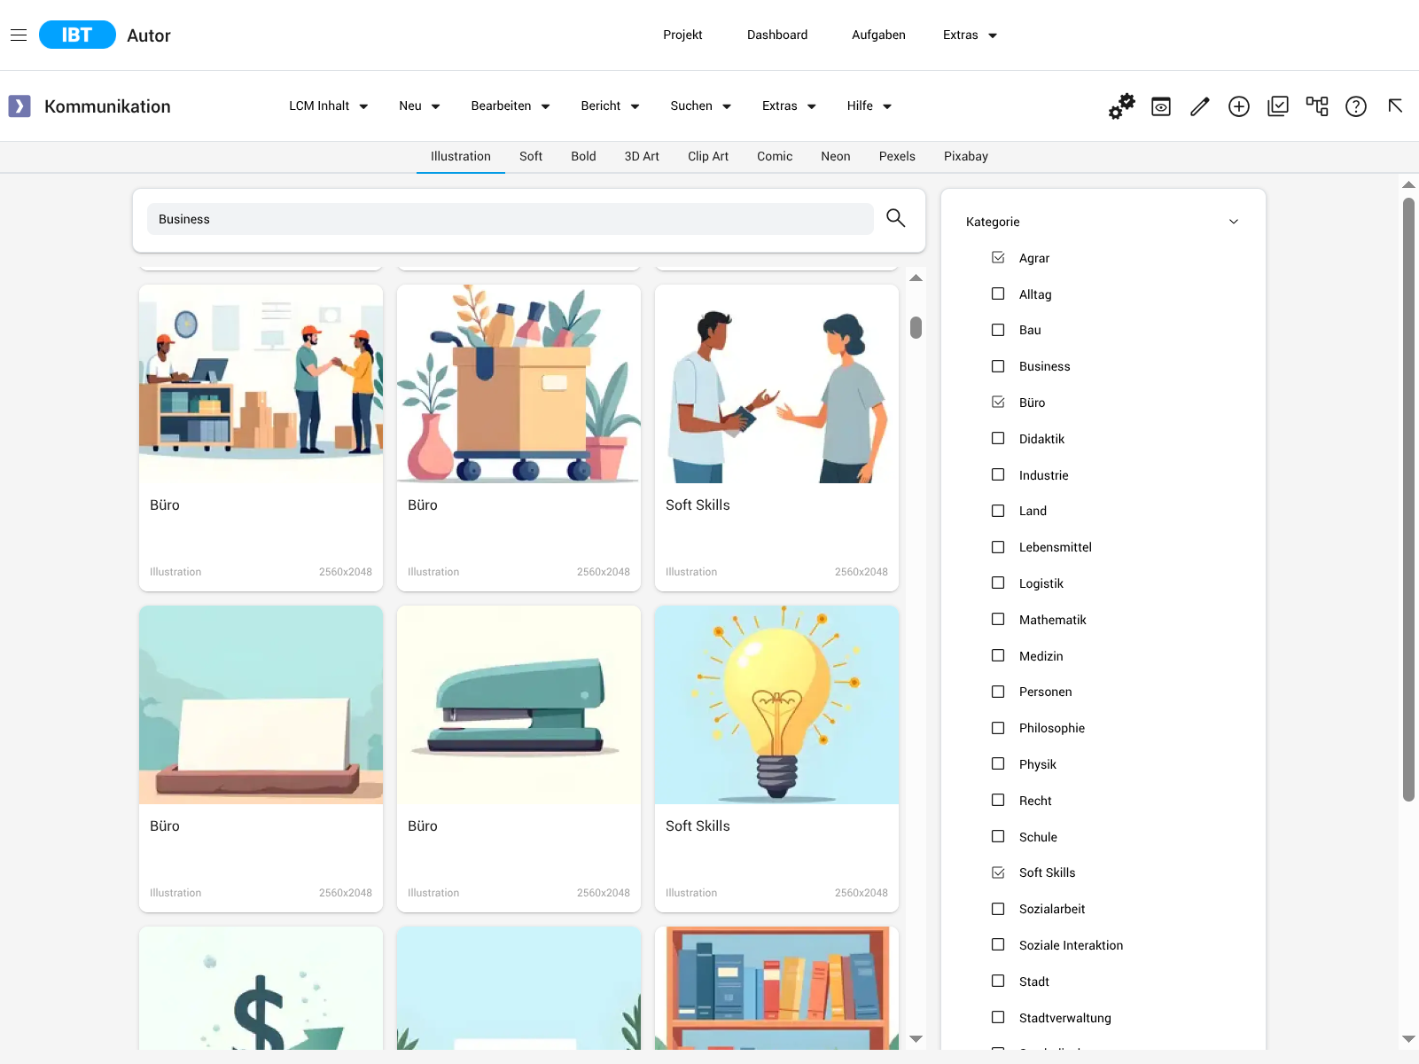Check the Bau category checkbox
This screenshot has height=1064, width=1419.
click(x=998, y=330)
